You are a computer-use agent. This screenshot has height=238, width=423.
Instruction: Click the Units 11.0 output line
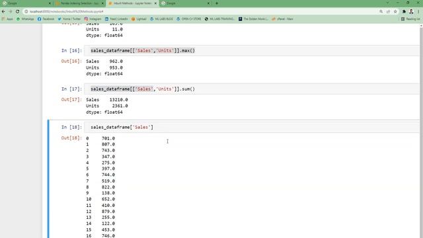pos(104,29)
